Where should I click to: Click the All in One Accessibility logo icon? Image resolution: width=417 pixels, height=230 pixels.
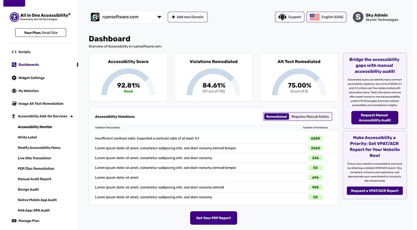click(x=14, y=17)
